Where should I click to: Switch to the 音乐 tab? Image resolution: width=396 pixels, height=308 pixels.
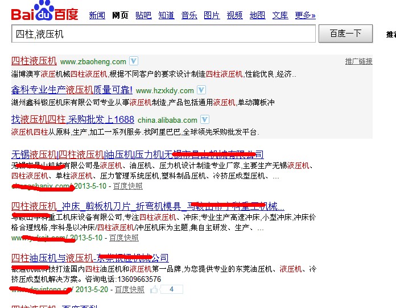coord(189,15)
